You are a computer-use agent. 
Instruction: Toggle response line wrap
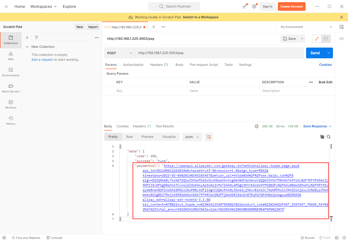[209, 137]
